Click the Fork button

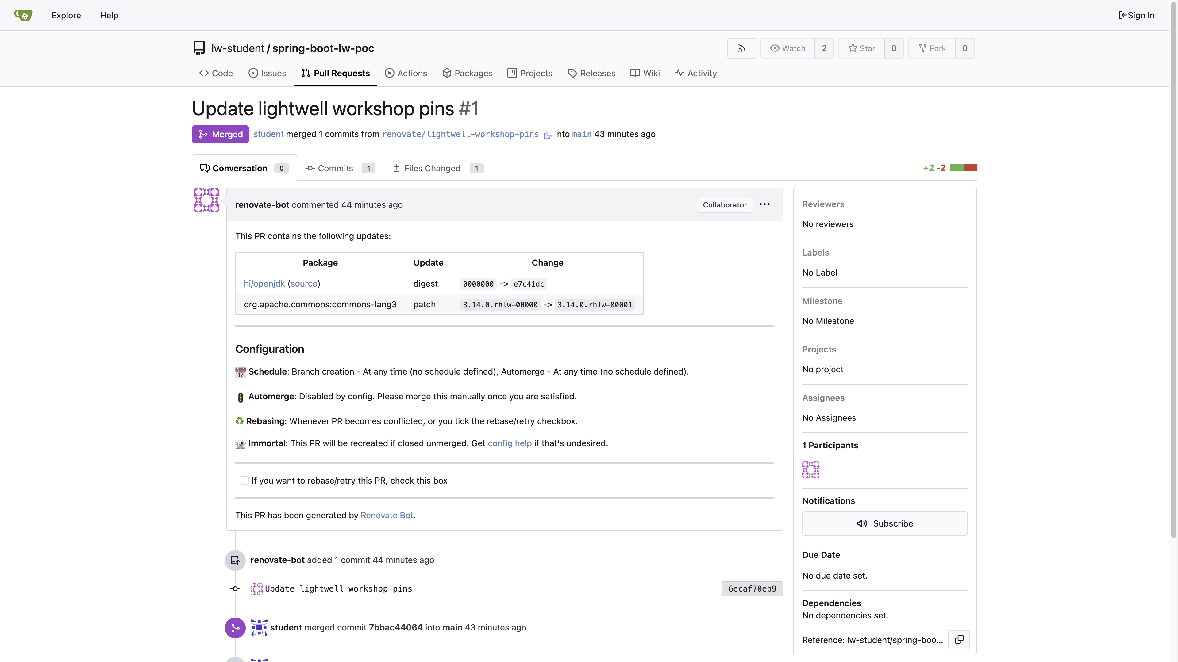point(932,48)
